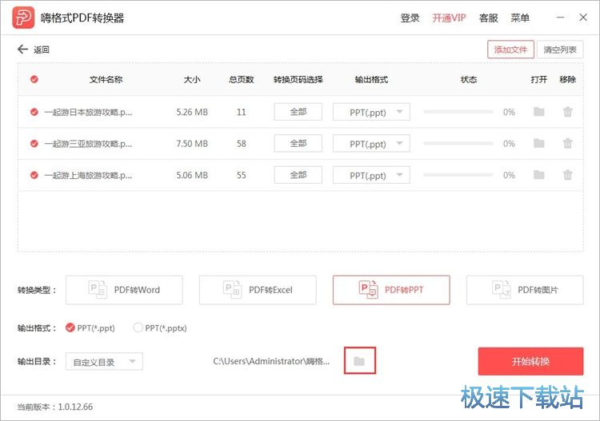
Task: Uncheck 一起游日本旅游攻略 file checkbox
Action: click(34, 112)
